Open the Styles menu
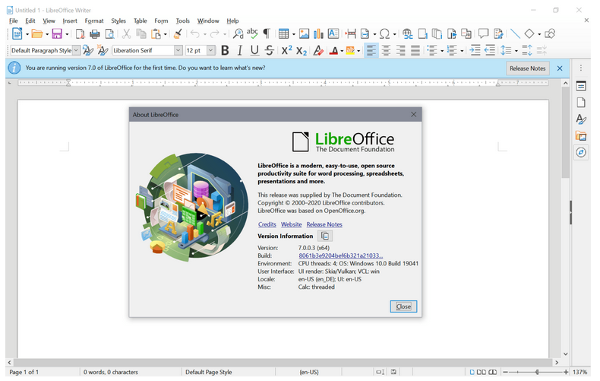The width and height of the screenshot is (600, 381). (x=118, y=21)
